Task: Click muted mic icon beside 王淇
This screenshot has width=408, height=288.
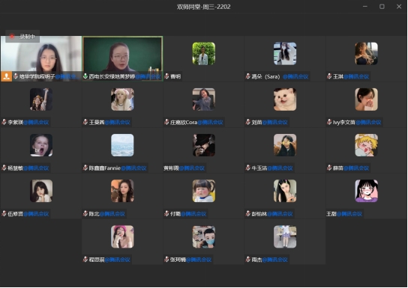Action: click(x=329, y=76)
